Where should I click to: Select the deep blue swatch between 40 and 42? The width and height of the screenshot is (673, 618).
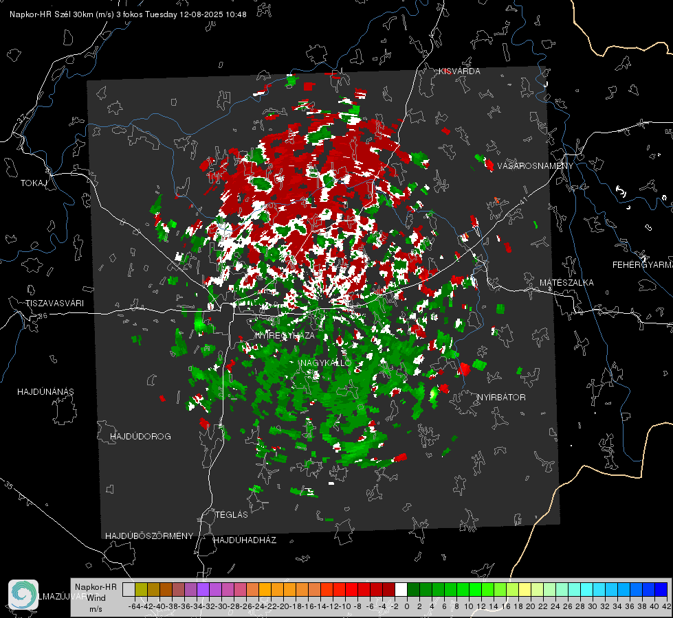click(x=661, y=590)
